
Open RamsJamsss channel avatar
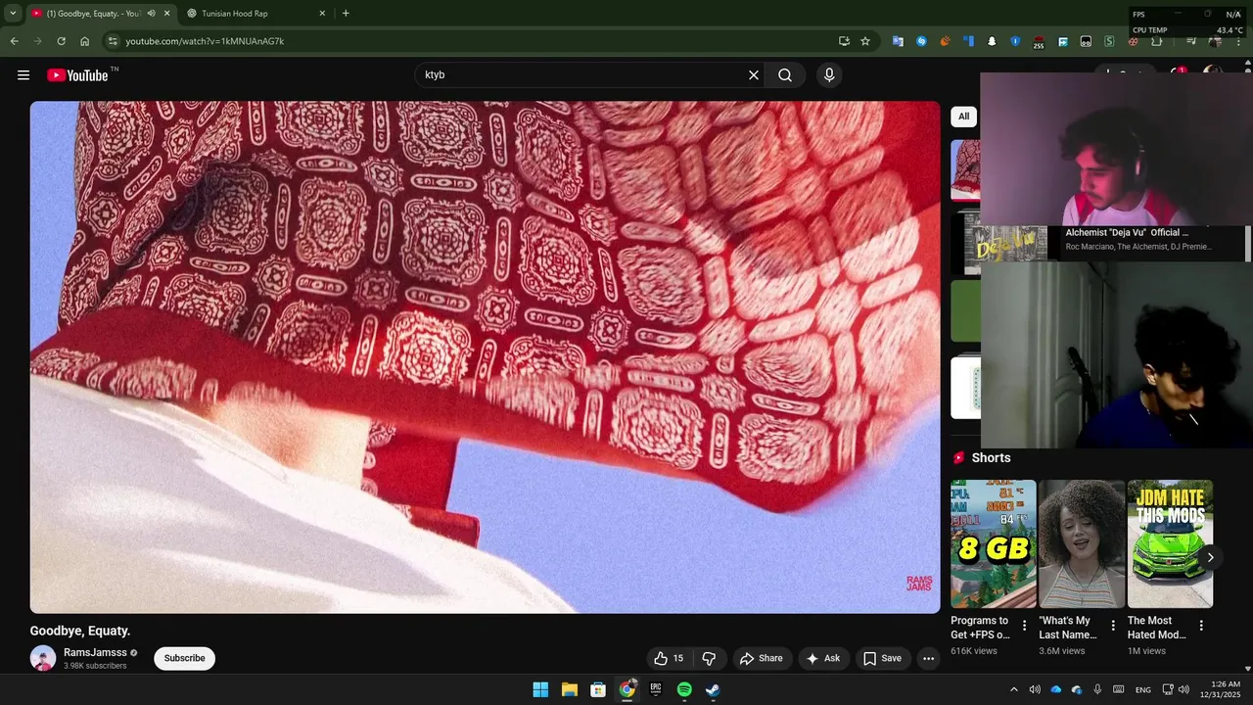coord(43,658)
